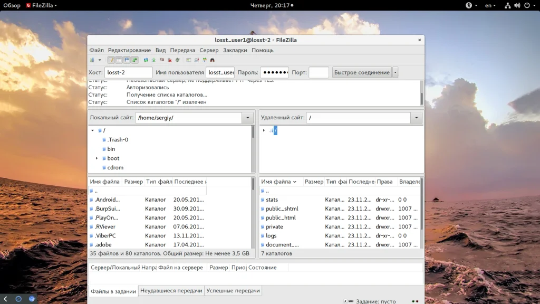This screenshot has width=540, height=304.
Task: Click the Обзор activities button
Action: pyautogui.click(x=12, y=5)
